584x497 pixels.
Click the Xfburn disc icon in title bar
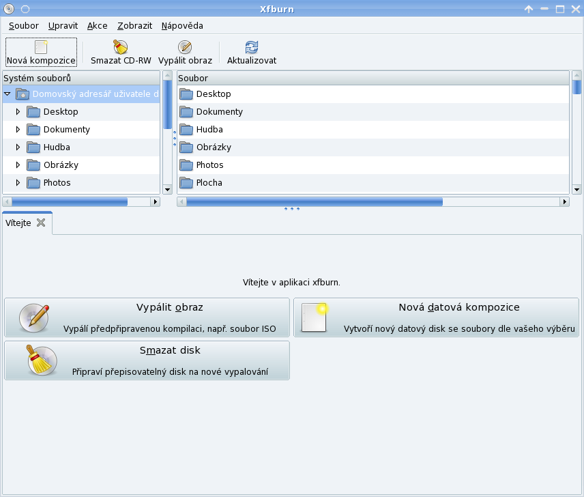point(9,9)
